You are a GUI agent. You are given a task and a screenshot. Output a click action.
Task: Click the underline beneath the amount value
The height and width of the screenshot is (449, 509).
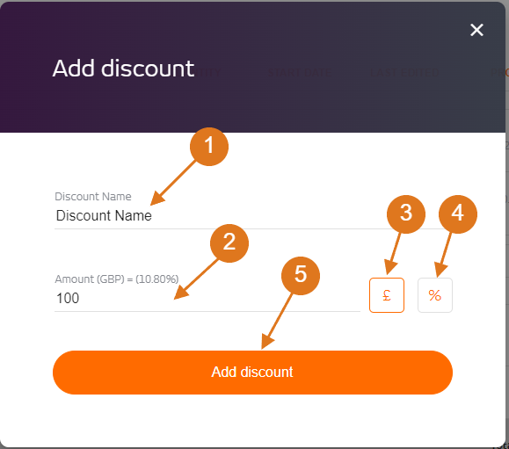coord(207,311)
